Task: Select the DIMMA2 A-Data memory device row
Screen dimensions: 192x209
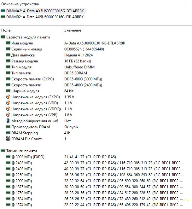Action: pos(45,11)
